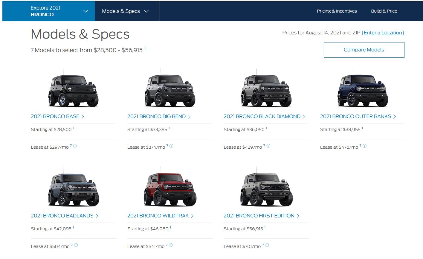Open the 2021 Bronco Black Diamond link
Viewport: 423px width, 259px height.
(x=265, y=116)
